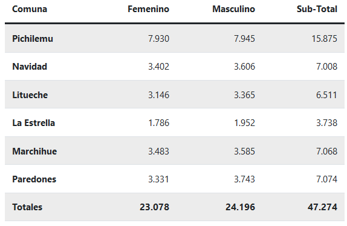
Task: Click total masculino value 24.196
Action: (241, 207)
